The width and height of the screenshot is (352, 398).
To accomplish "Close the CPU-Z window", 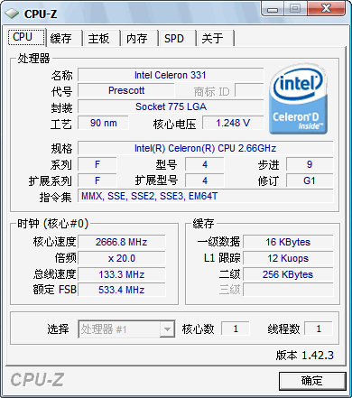I will [x=327, y=8].
